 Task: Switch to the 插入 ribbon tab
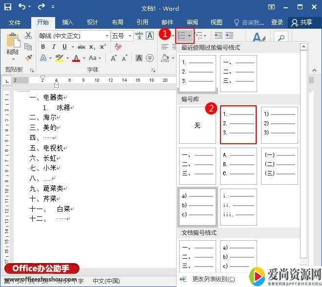[67, 22]
